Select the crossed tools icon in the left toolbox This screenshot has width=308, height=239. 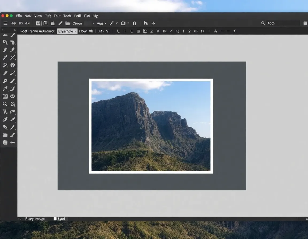(x=13, y=57)
